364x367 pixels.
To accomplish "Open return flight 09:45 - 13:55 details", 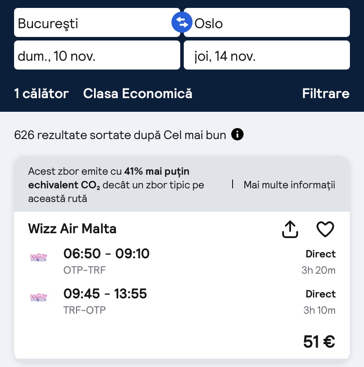I will [105, 294].
